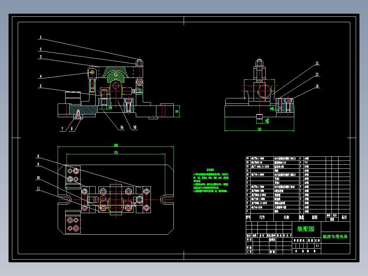Click part callout number 16

point(135,127)
